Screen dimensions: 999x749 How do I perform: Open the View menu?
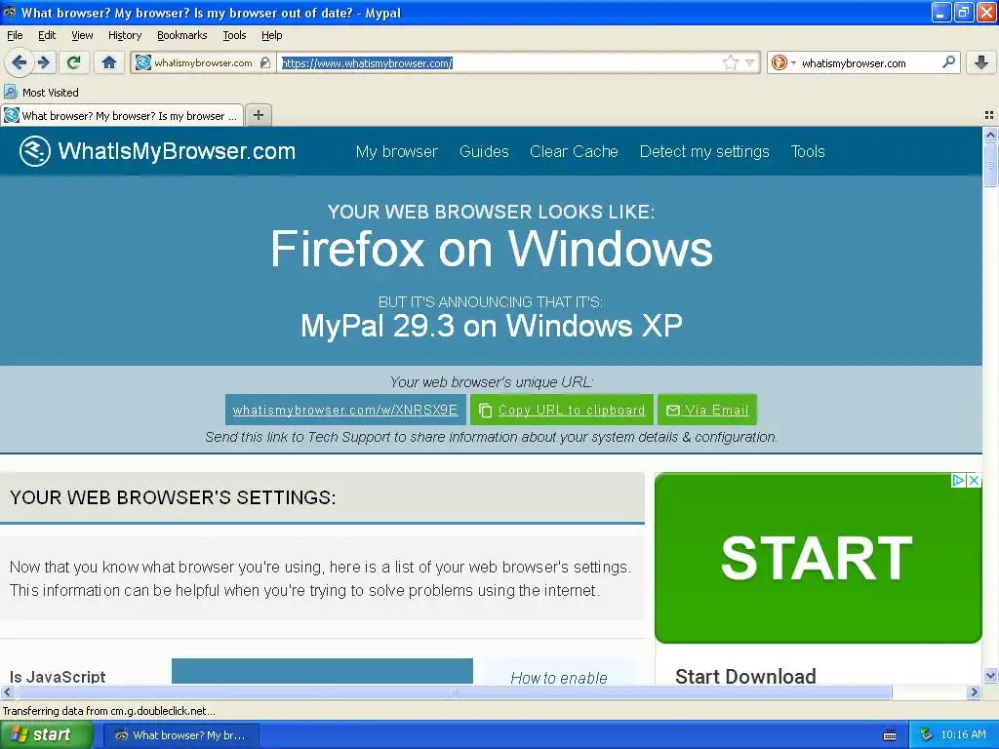click(82, 35)
